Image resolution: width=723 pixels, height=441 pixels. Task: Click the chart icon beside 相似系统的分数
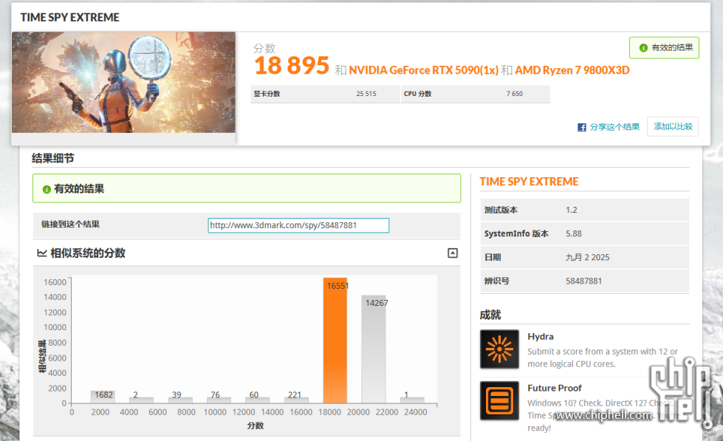click(x=42, y=253)
